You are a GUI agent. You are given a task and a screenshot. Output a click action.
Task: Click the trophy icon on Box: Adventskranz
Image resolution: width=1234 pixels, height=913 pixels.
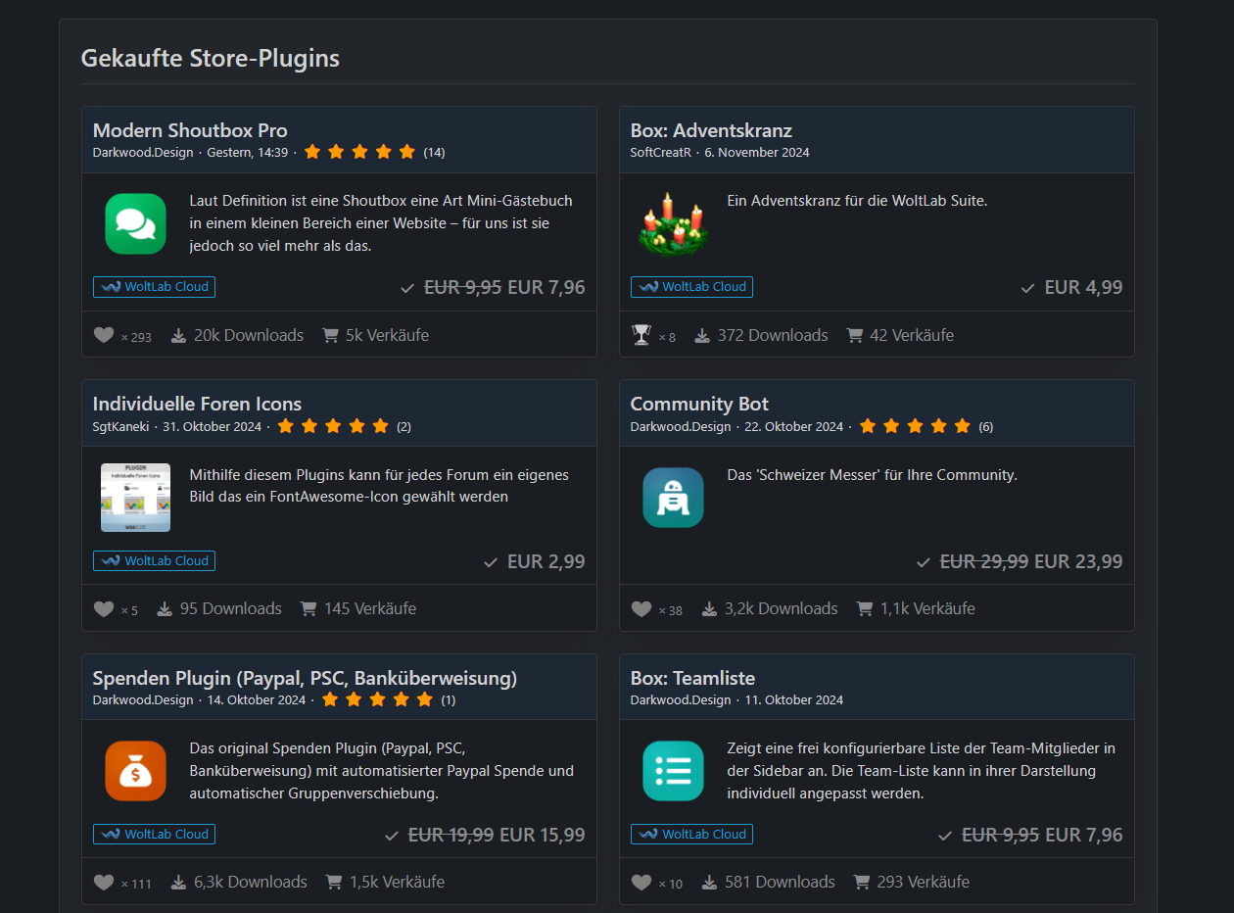(641, 336)
